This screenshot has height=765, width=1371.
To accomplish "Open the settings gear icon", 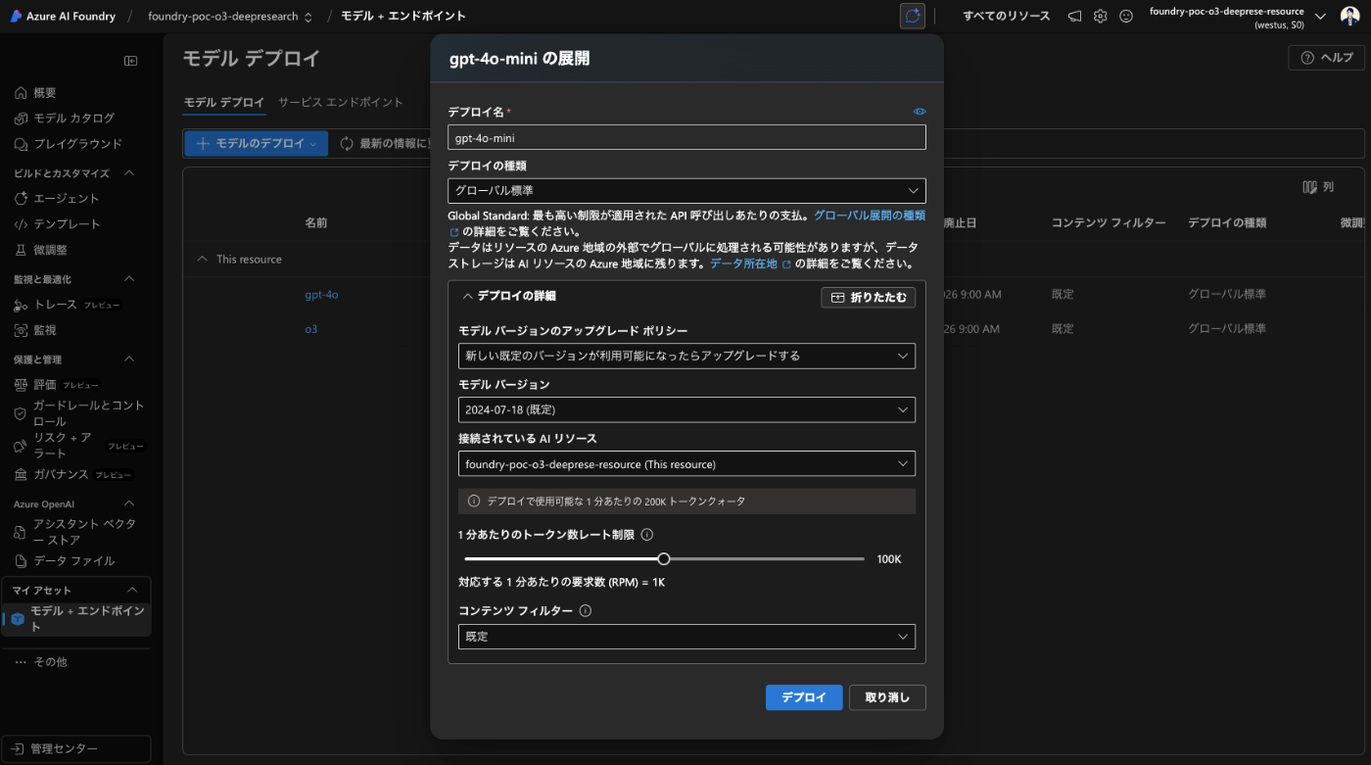I will (1100, 16).
